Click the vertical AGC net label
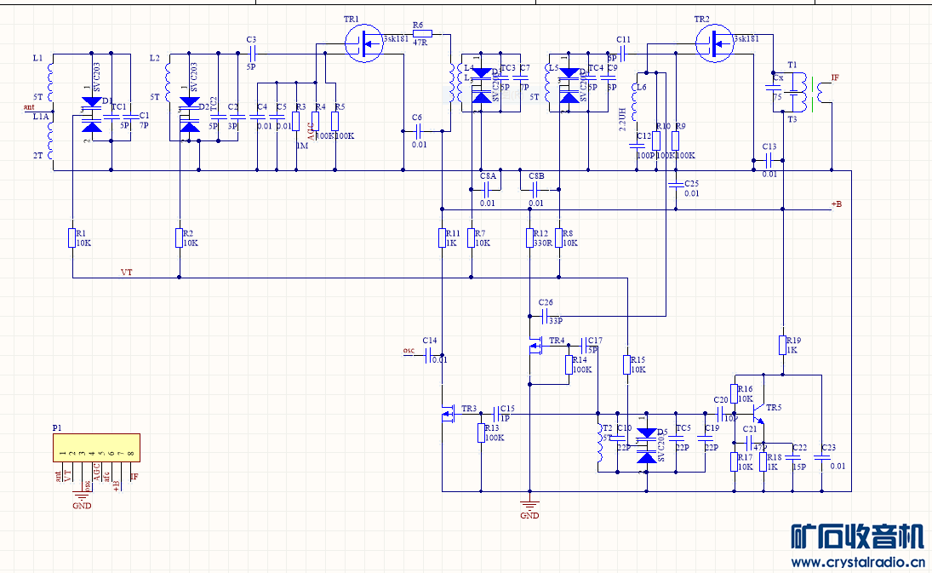This screenshot has width=932, height=573. coord(311,131)
